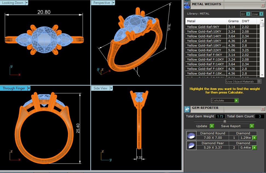Select the Diamond Pear gem thumbnail
The image size is (266, 173).
point(191,145)
